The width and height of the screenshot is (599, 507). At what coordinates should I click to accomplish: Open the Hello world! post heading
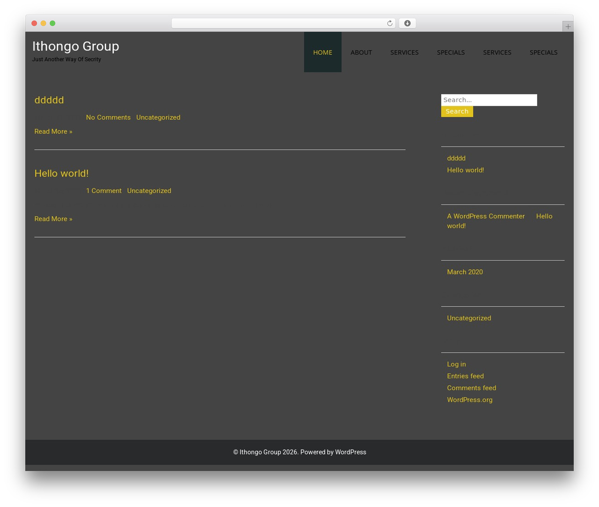[x=61, y=174]
